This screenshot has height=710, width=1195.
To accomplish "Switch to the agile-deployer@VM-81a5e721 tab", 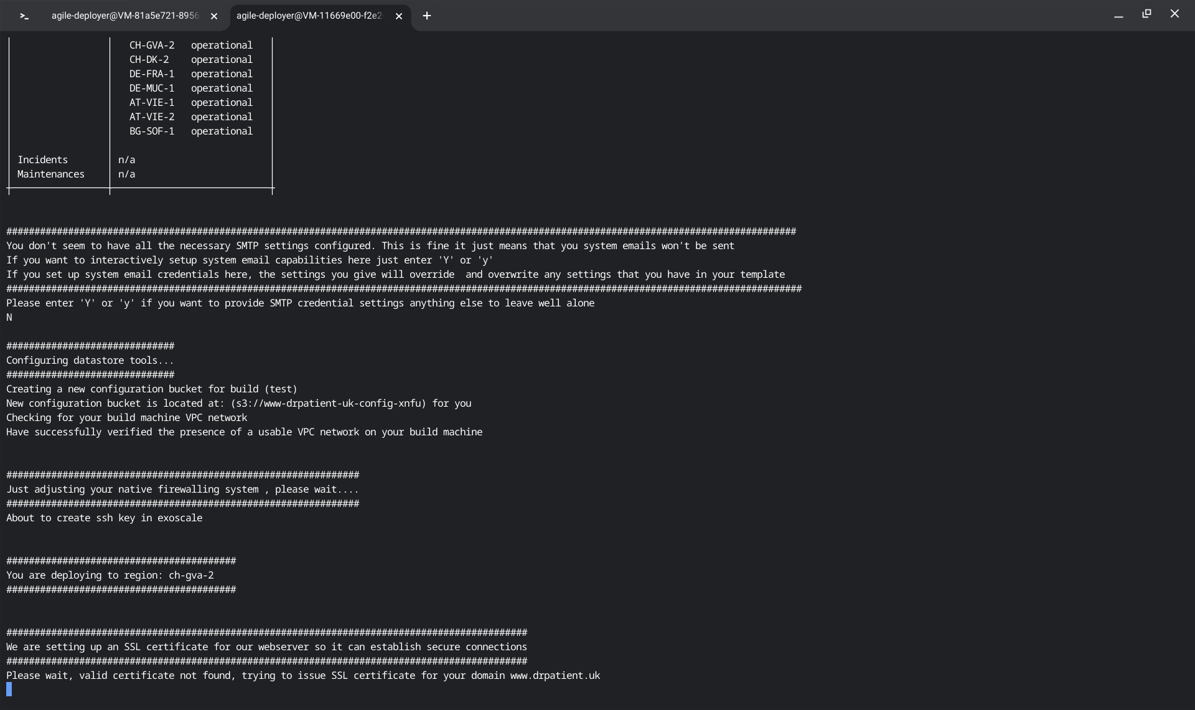I will pyautogui.click(x=124, y=16).
